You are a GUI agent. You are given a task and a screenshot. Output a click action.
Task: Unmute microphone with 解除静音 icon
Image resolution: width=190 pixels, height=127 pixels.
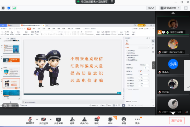point(30,121)
